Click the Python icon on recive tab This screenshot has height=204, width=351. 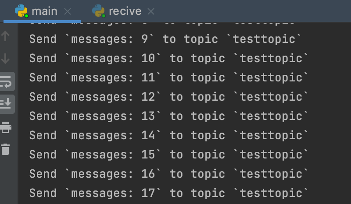[x=98, y=11]
